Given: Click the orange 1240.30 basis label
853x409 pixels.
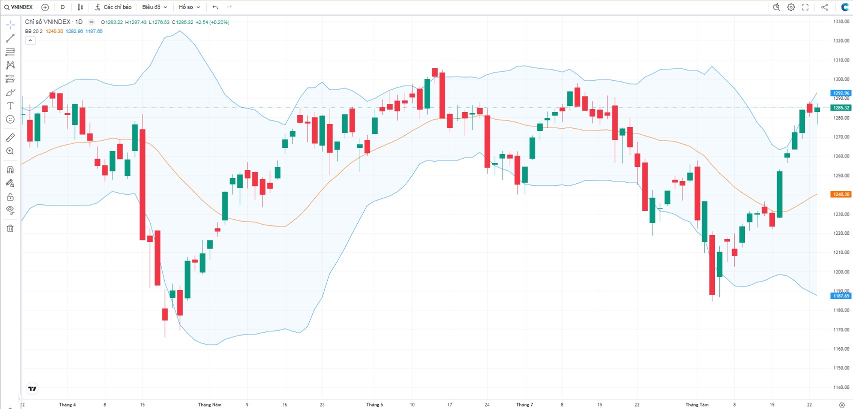Looking at the screenshot, I should [x=841, y=194].
